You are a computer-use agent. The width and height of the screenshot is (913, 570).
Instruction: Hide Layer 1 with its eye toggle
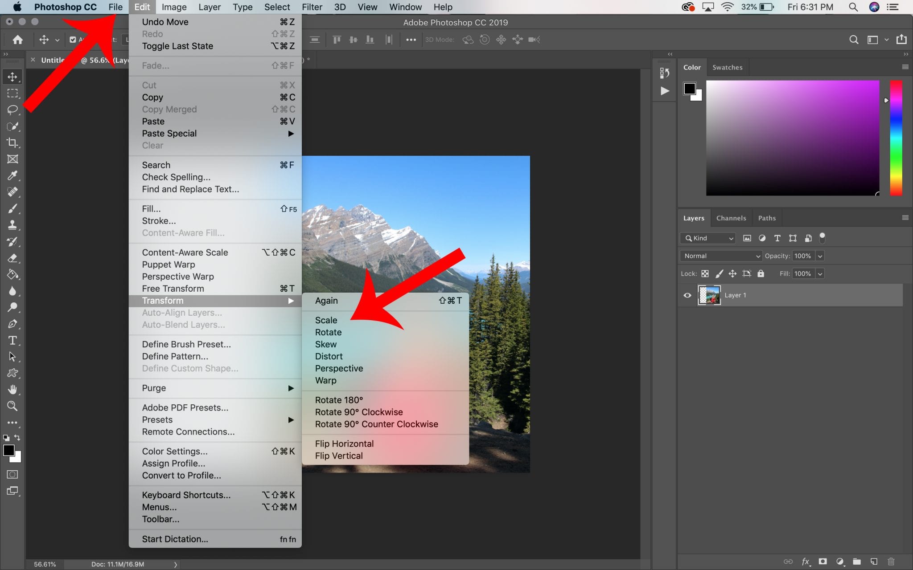click(x=687, y=295)
